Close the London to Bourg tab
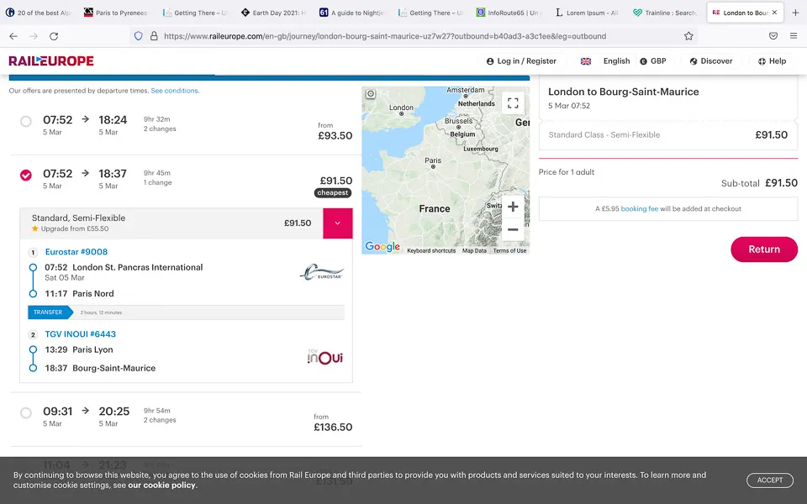807x504 pixels. pos(774,13)
